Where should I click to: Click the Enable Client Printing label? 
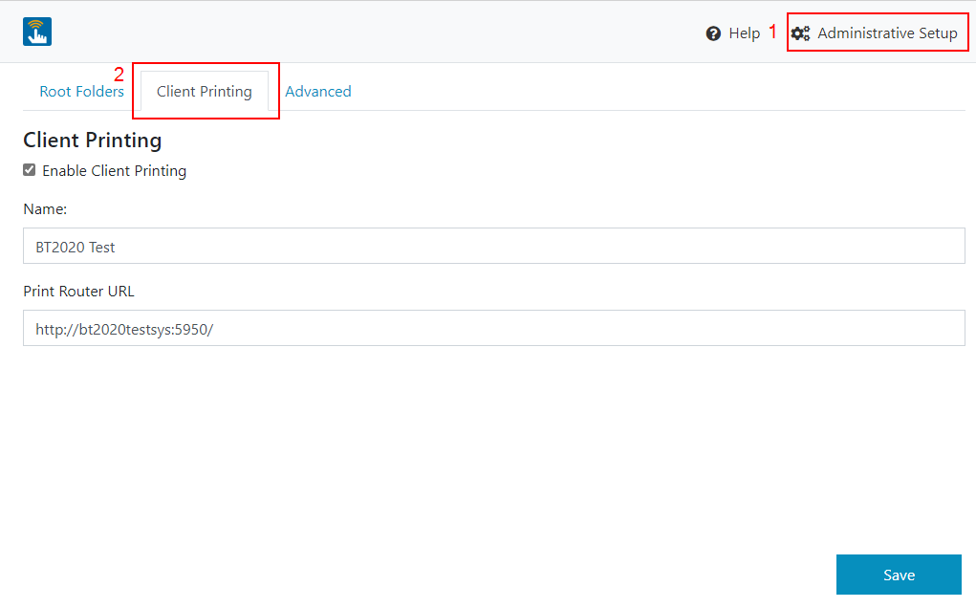114,170
